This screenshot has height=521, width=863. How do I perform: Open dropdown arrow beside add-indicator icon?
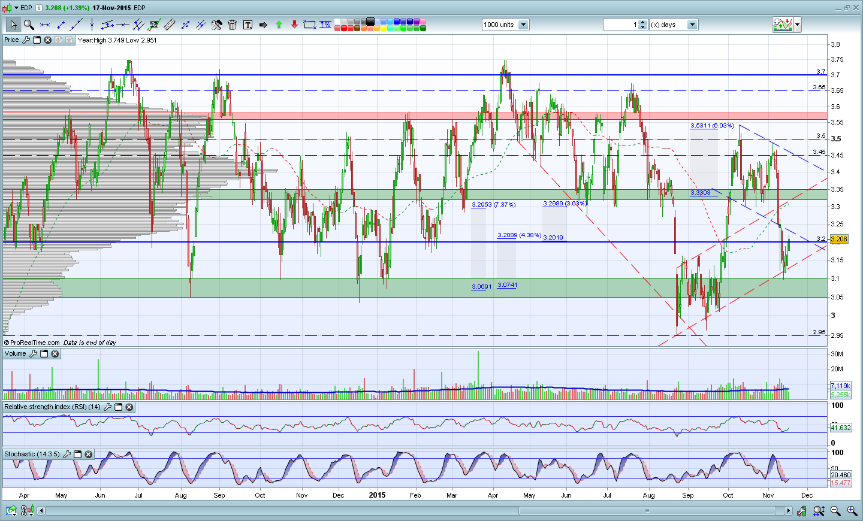click(x=798, y=25)
